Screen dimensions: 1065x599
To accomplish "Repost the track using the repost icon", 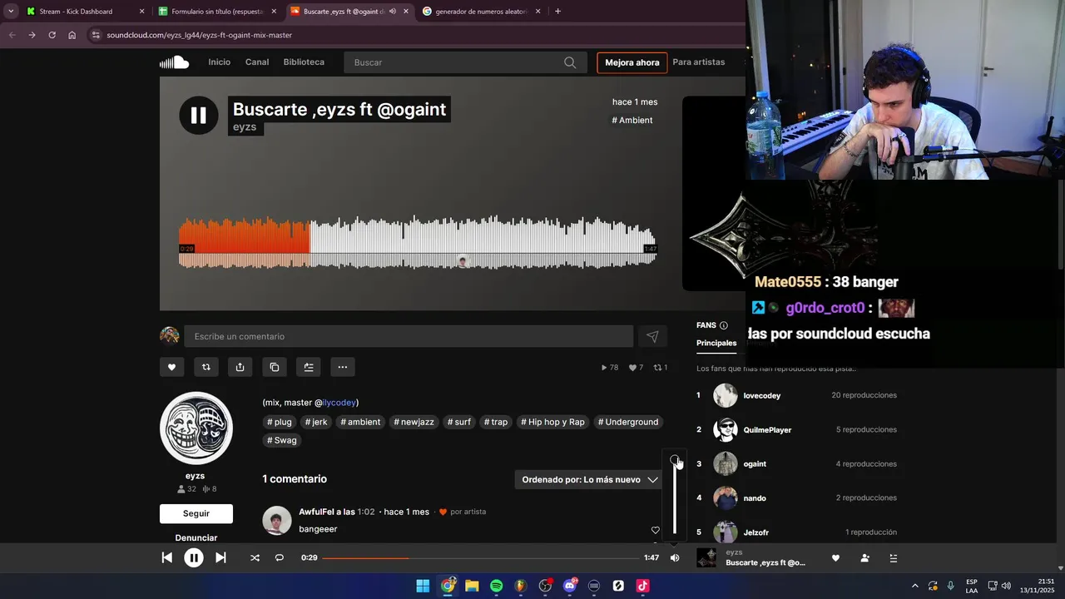I will coord(206,367).
